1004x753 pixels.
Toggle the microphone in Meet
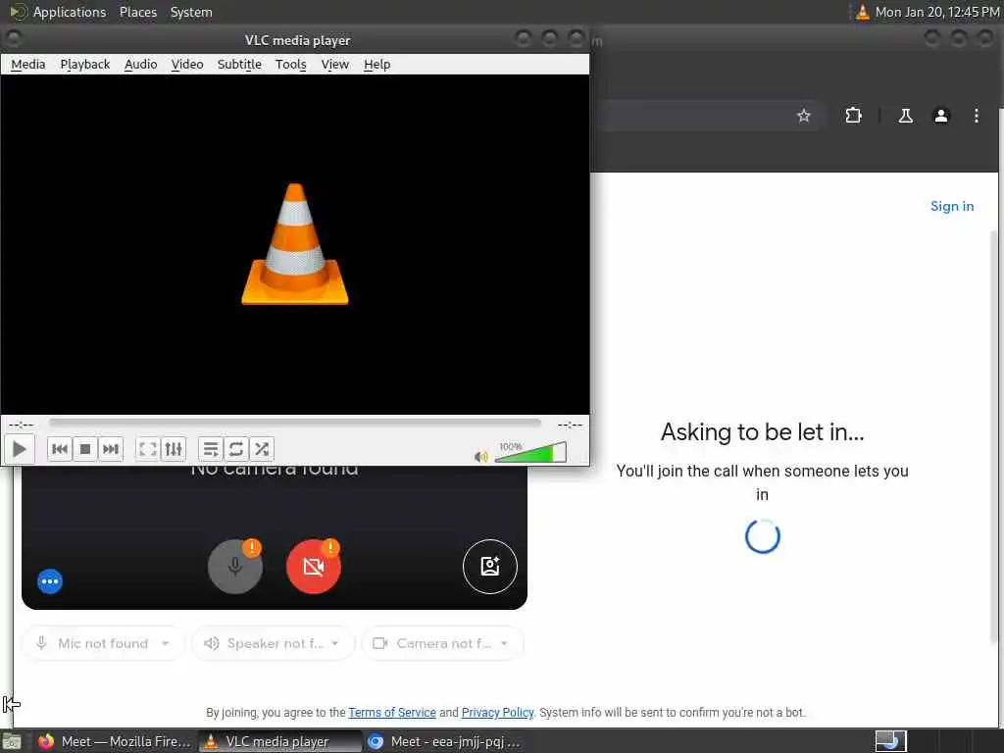click(235, 567)
